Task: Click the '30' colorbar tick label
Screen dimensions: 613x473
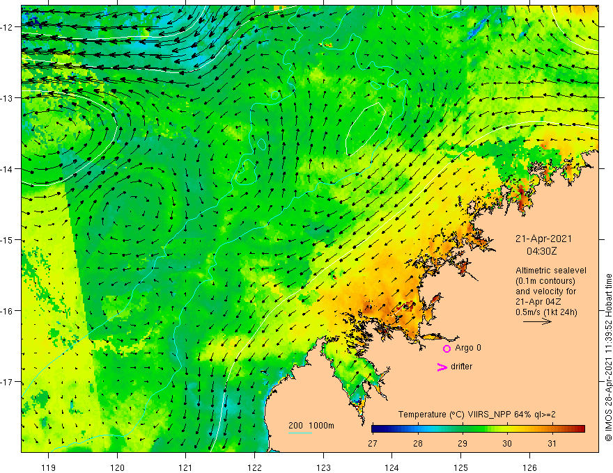Action: pyautogui.click(x=507, y=443)
